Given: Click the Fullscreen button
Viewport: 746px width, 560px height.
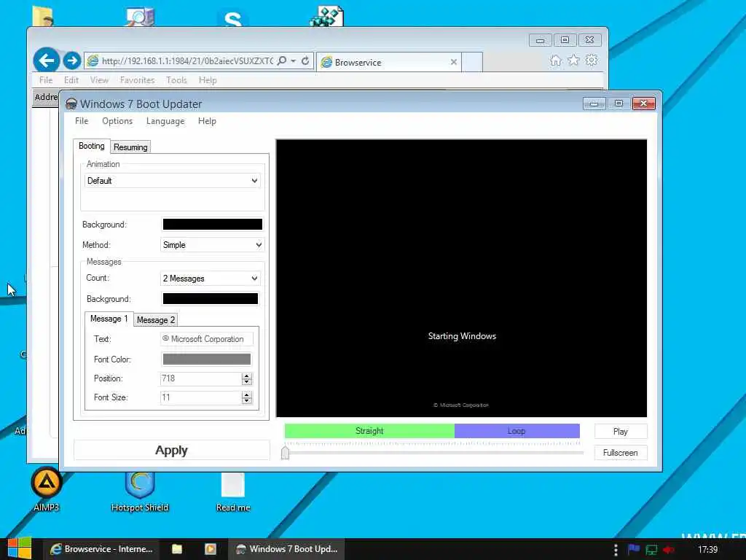Looking at the screenshot, I should [621, 453].
